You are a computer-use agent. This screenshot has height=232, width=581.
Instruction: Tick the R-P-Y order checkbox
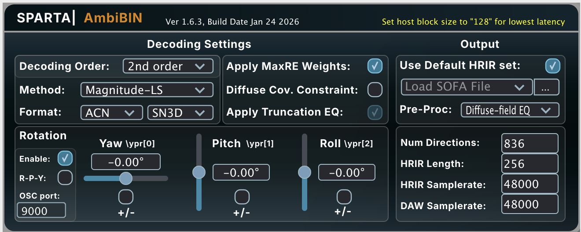coord(66,178)
